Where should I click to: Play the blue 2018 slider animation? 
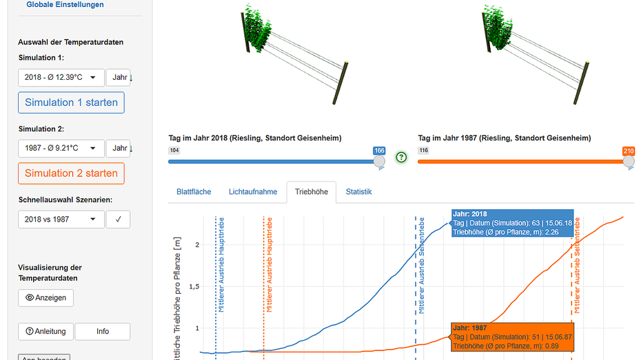[x=381, y=169]
